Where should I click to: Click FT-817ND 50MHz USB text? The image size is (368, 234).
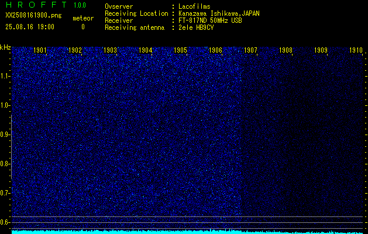[x=210, y=20]
